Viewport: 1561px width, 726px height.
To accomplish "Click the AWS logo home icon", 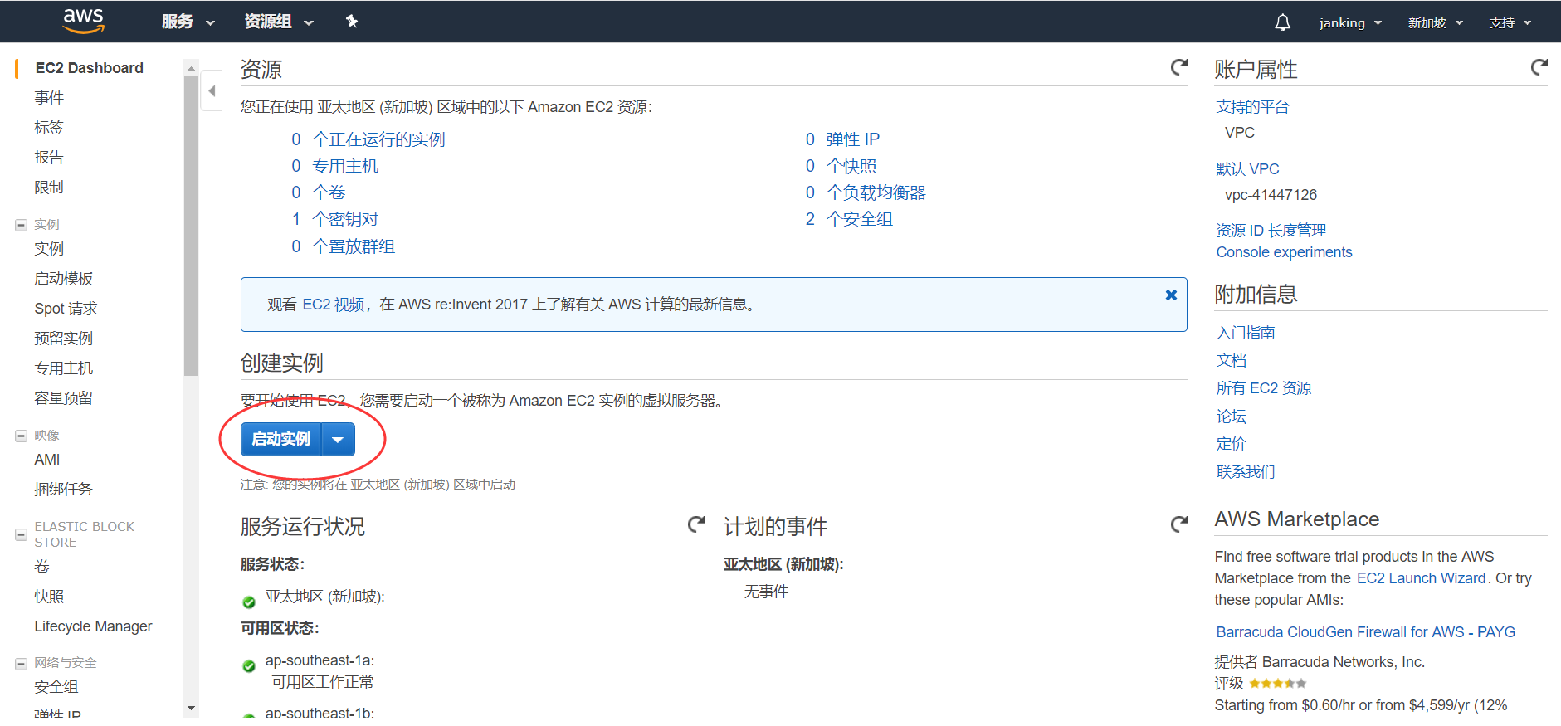I will [84, 21].
